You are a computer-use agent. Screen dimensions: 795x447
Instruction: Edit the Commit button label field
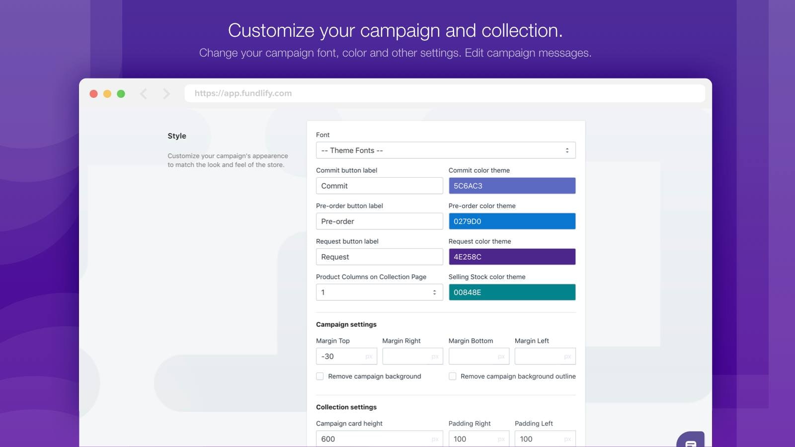[x=379, y=186]
